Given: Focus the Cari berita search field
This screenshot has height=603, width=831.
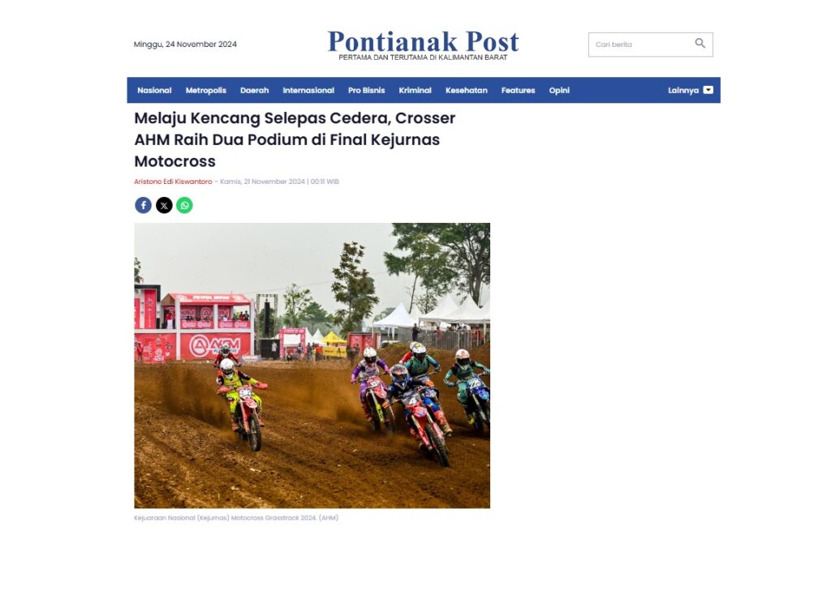Looking at the screenshot, I should point(641,45).
